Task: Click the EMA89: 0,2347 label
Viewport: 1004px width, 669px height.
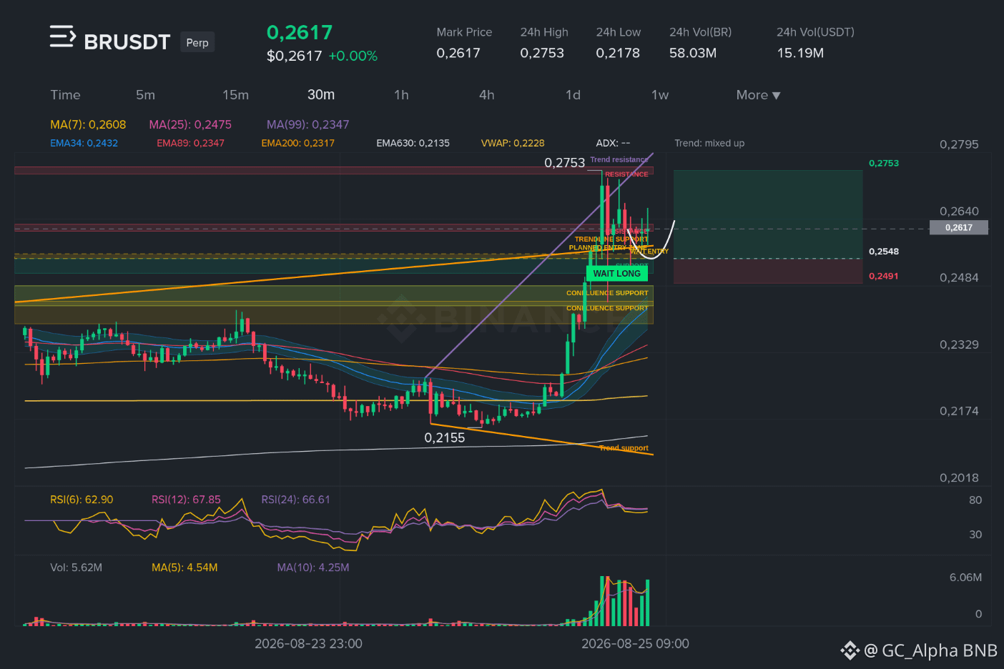Action: pos(191,143)
